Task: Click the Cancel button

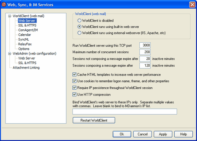Action: point(143,134)
